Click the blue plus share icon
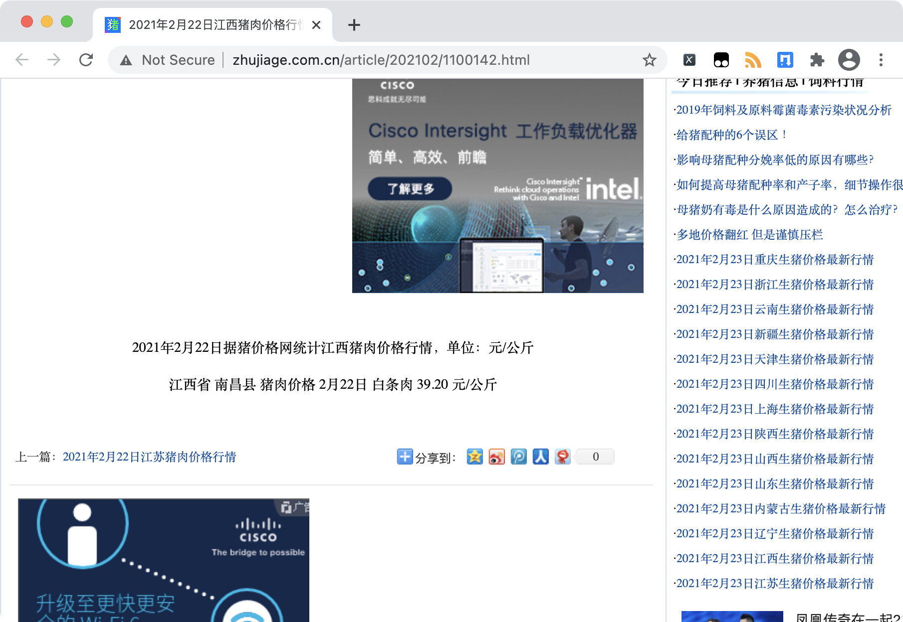Screen dimensions: 903x622 (405, 457)
